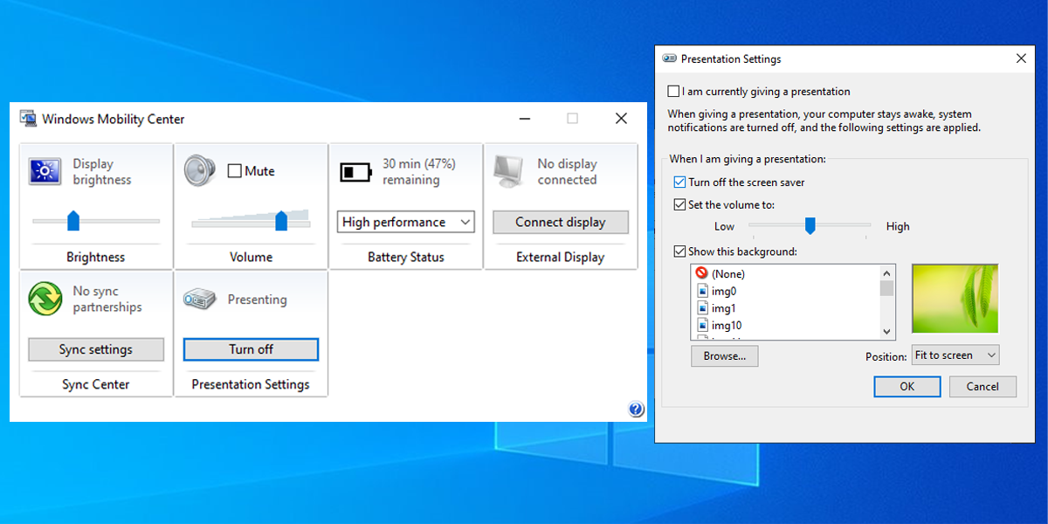Viewport: 1048px width, 524px height.
Task: Click the projector icon in Presentation Settings tile
Action: [x=199, y=300]
